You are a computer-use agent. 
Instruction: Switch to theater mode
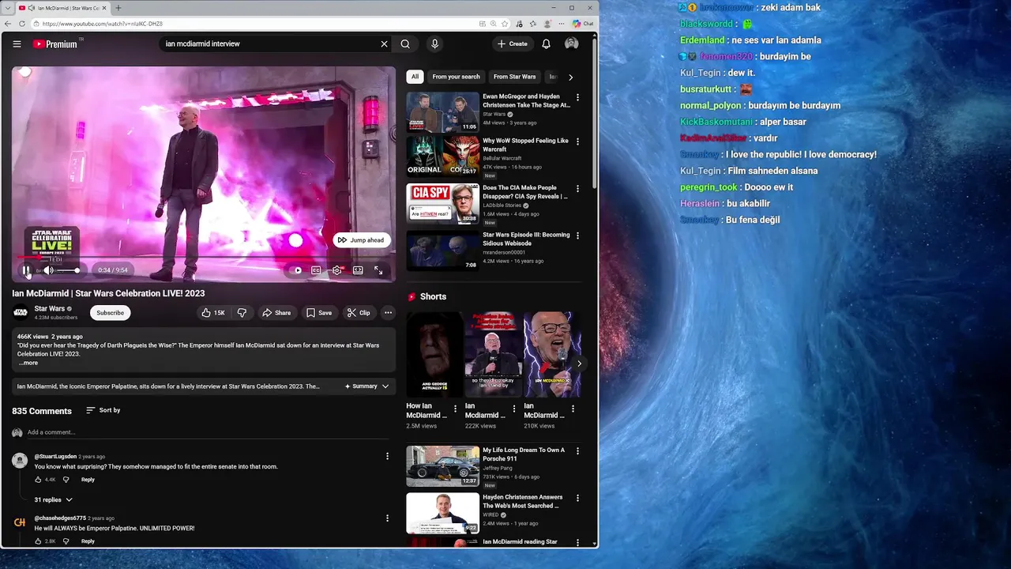pos(358,270)
